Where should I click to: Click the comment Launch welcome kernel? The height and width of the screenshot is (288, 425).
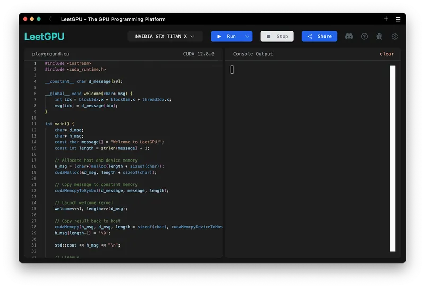[x=84, y=202]
